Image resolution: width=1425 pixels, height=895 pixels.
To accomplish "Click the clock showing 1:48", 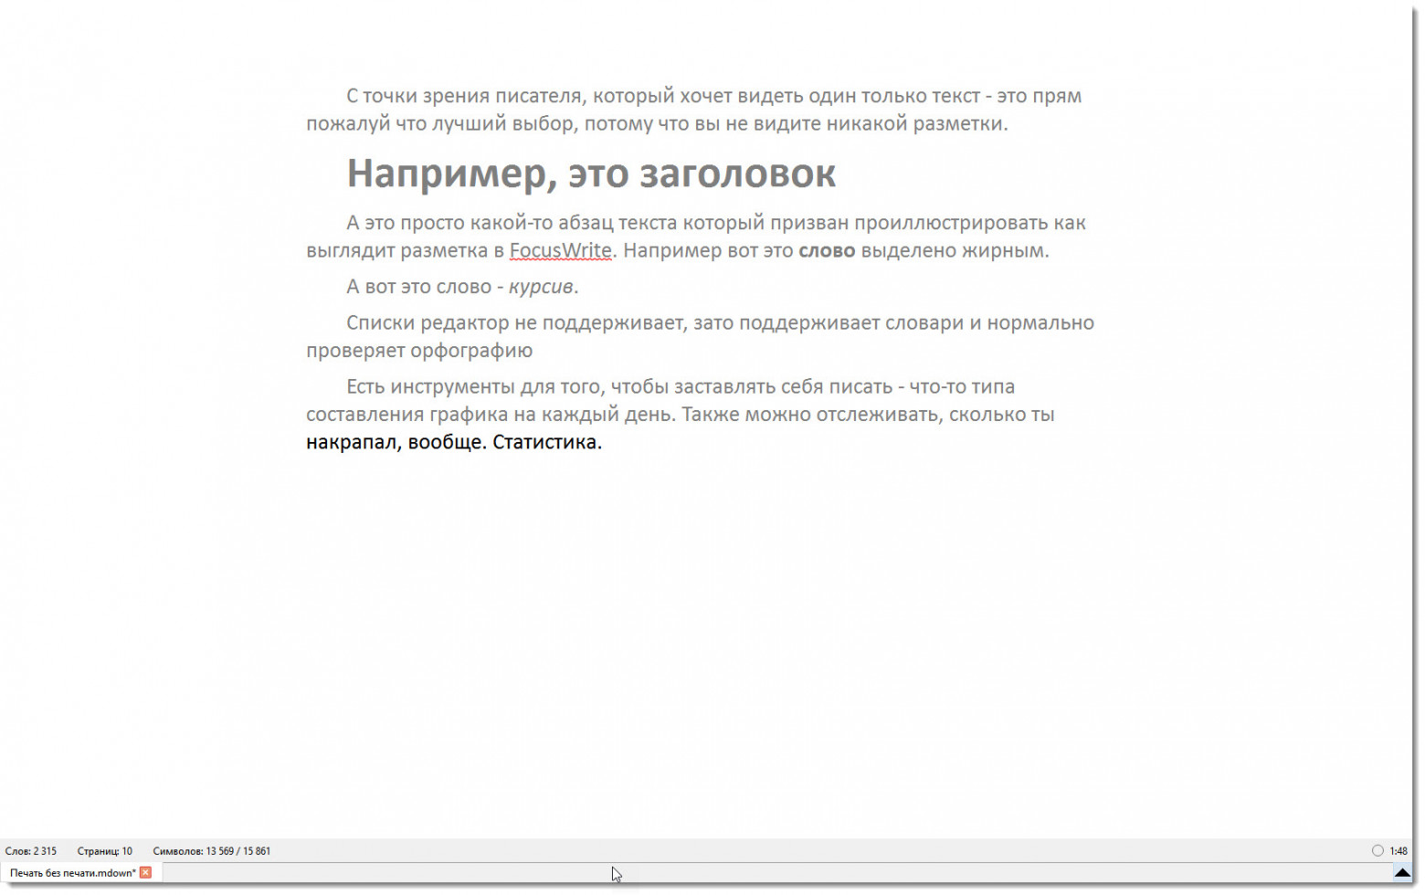I will point(1398,850).
